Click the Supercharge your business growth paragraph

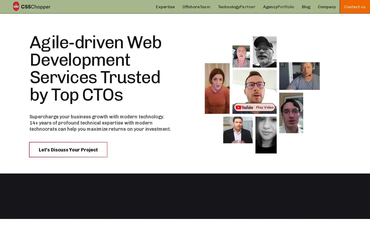click(x=100, y=123)
